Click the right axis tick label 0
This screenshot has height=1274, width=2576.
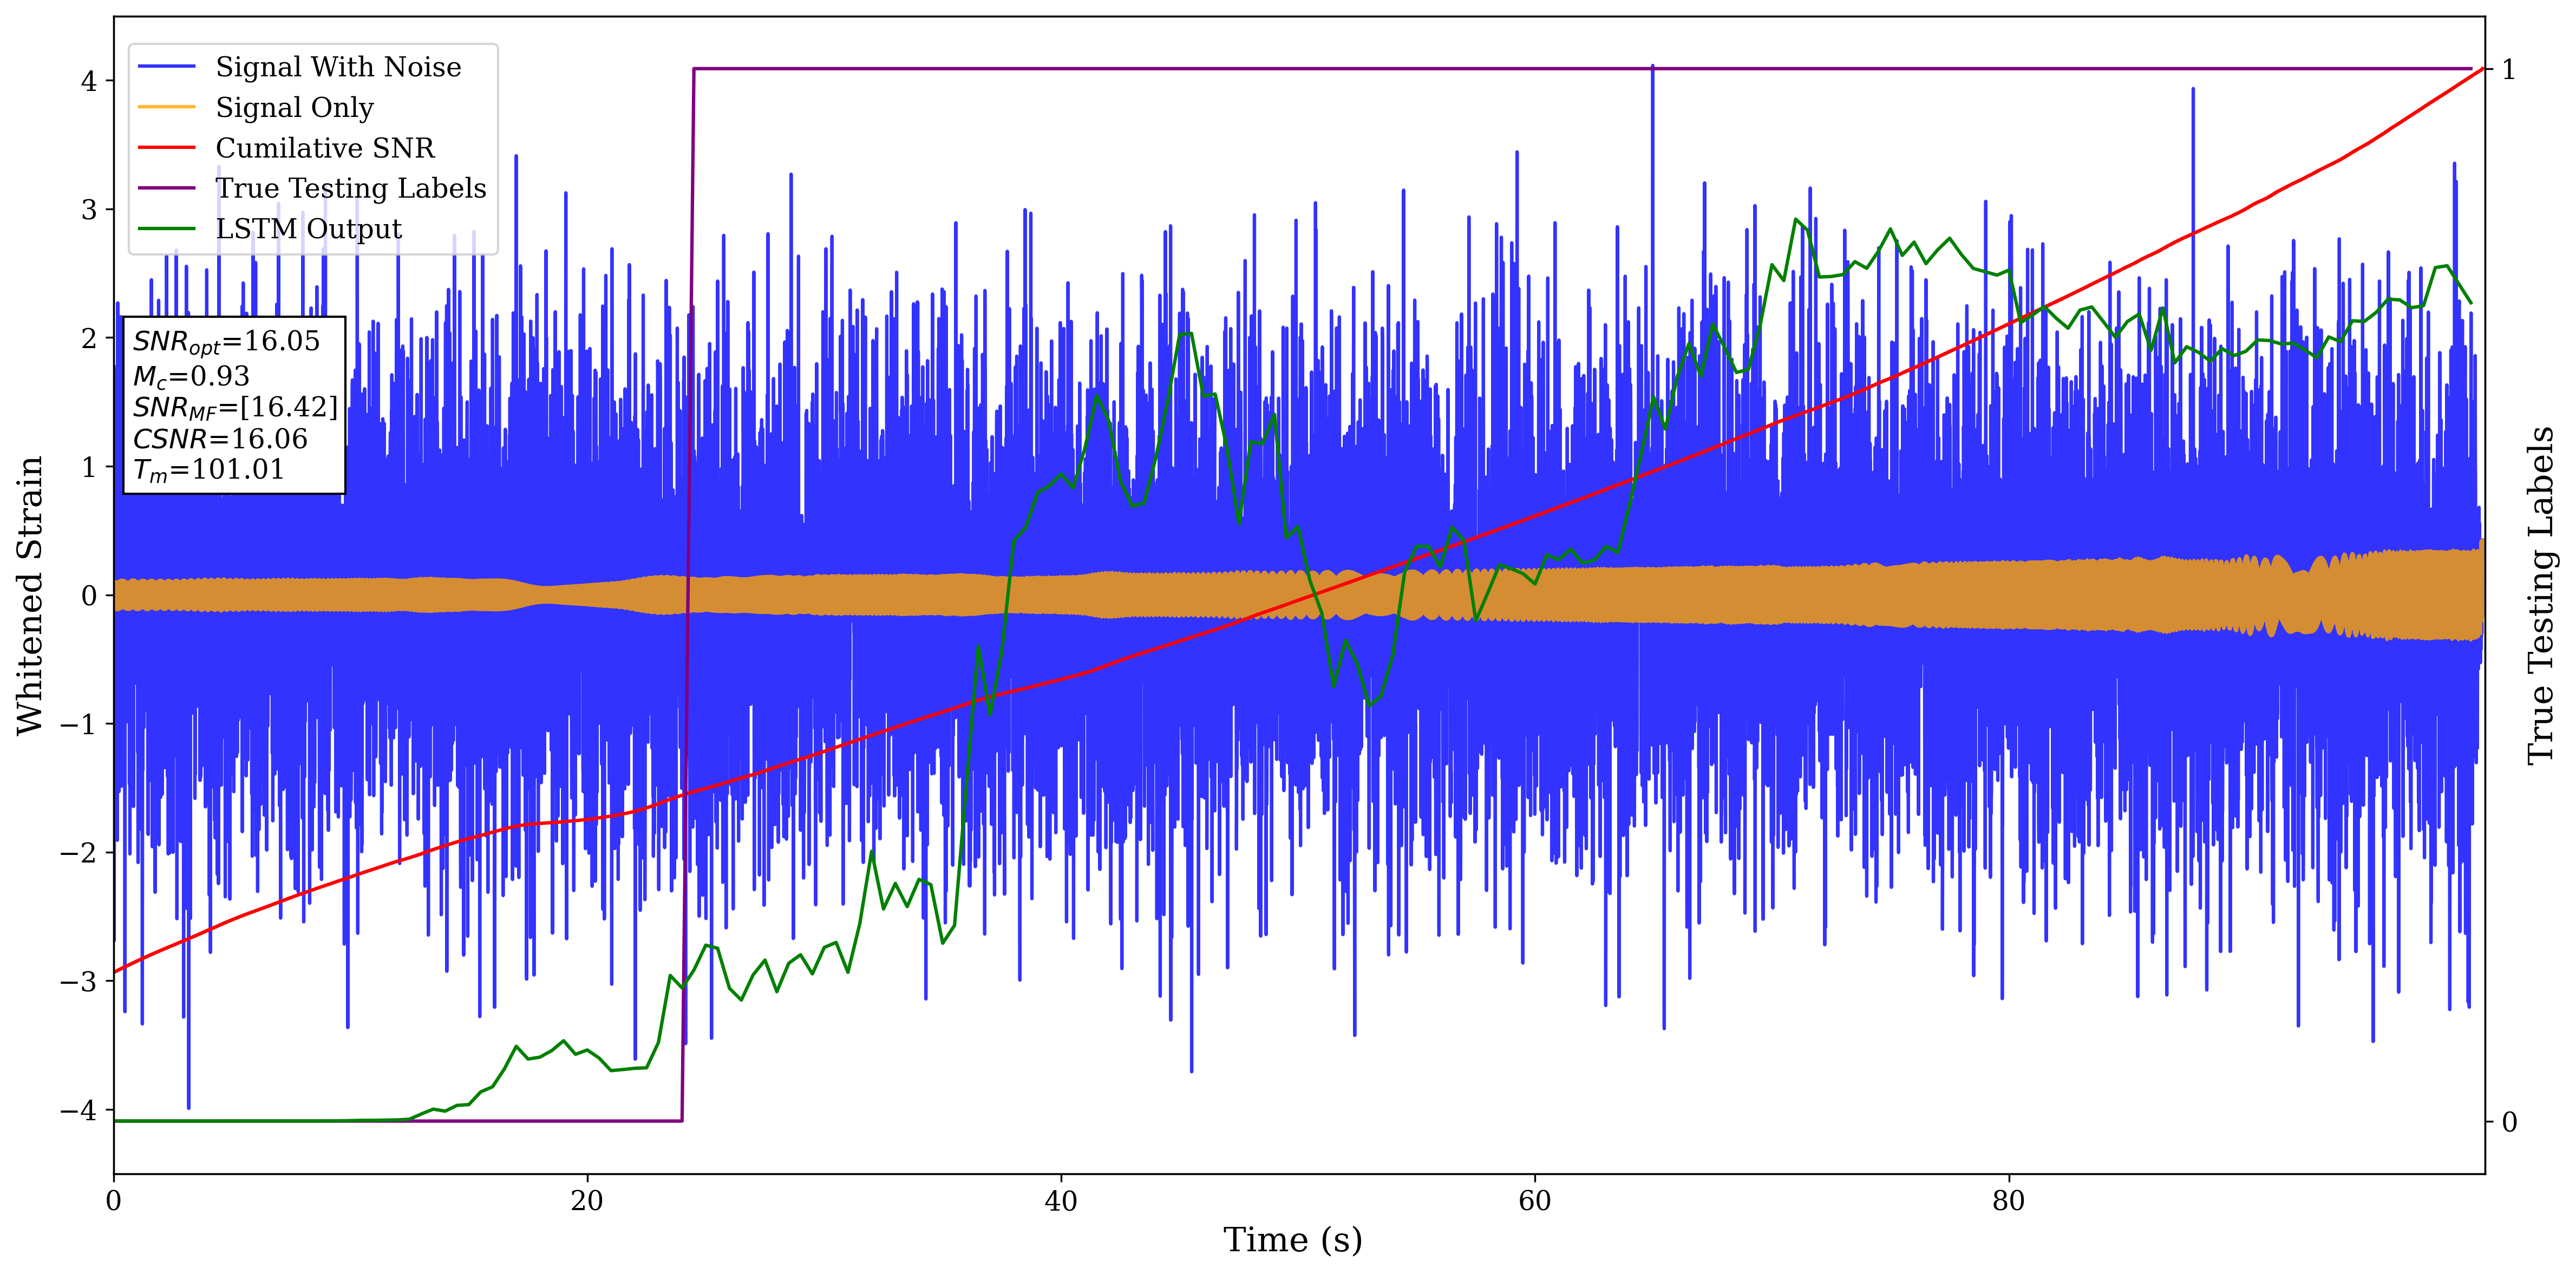coord(2509,1122)
